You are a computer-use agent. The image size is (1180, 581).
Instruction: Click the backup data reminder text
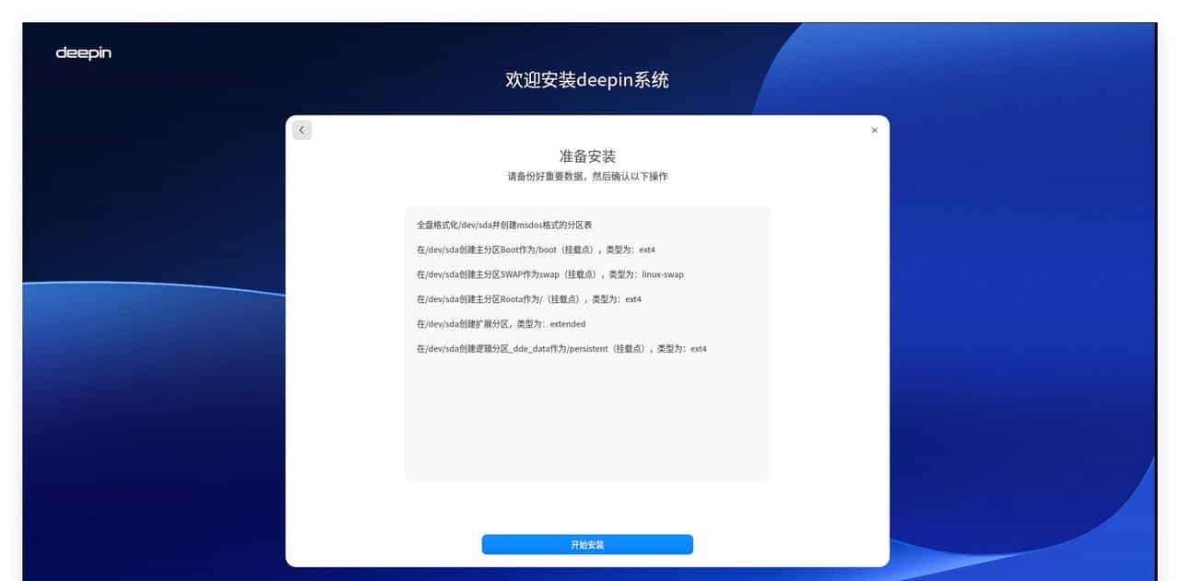click(587, 177)
